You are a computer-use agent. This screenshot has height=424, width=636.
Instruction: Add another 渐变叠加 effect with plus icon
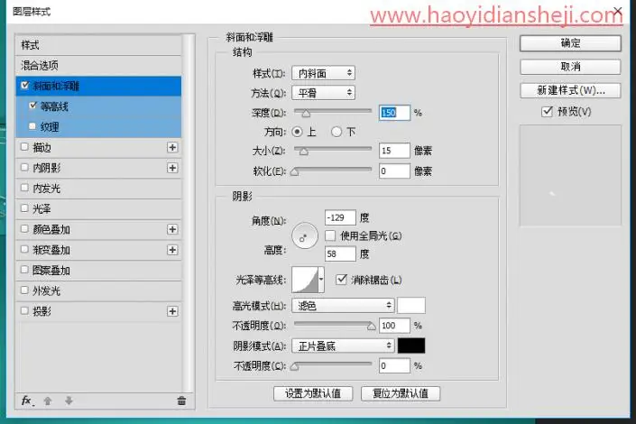tap(172, 250)
